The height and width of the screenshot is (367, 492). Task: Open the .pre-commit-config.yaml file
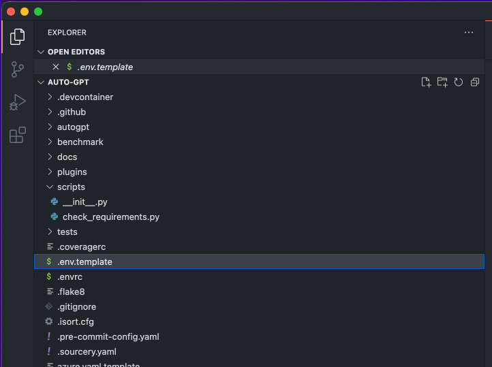[x=108, y=336]
